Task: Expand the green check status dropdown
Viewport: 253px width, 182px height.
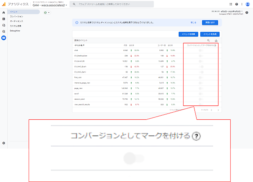Action: pos(47,13)
